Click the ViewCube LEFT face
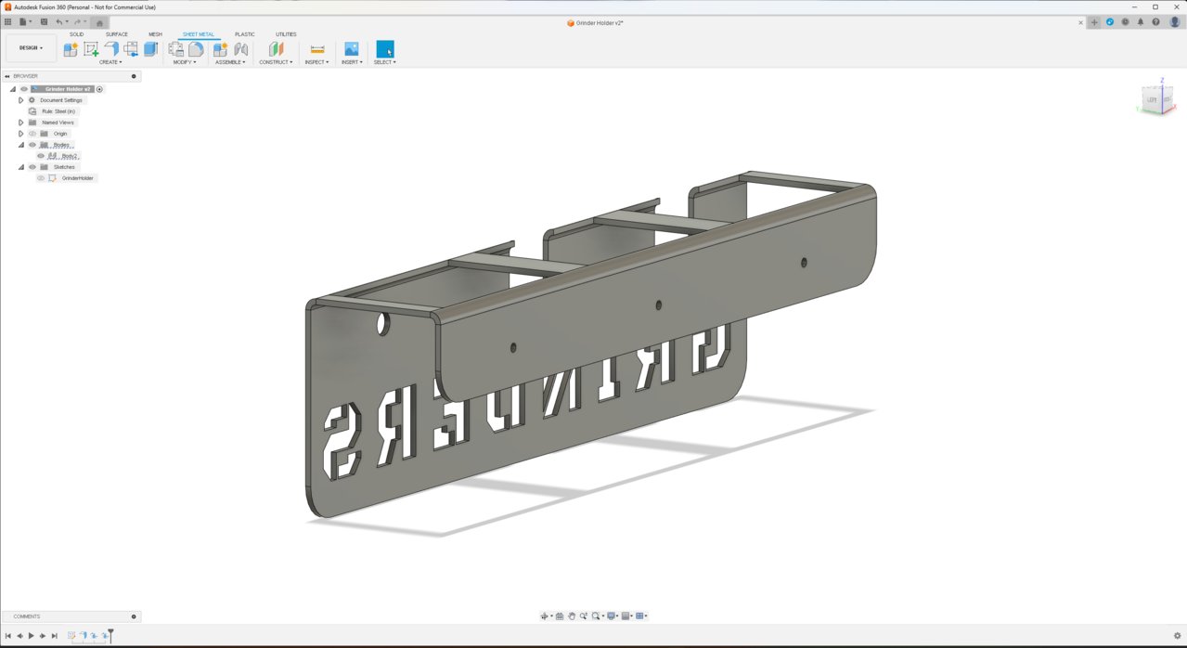 [1152, 99]
